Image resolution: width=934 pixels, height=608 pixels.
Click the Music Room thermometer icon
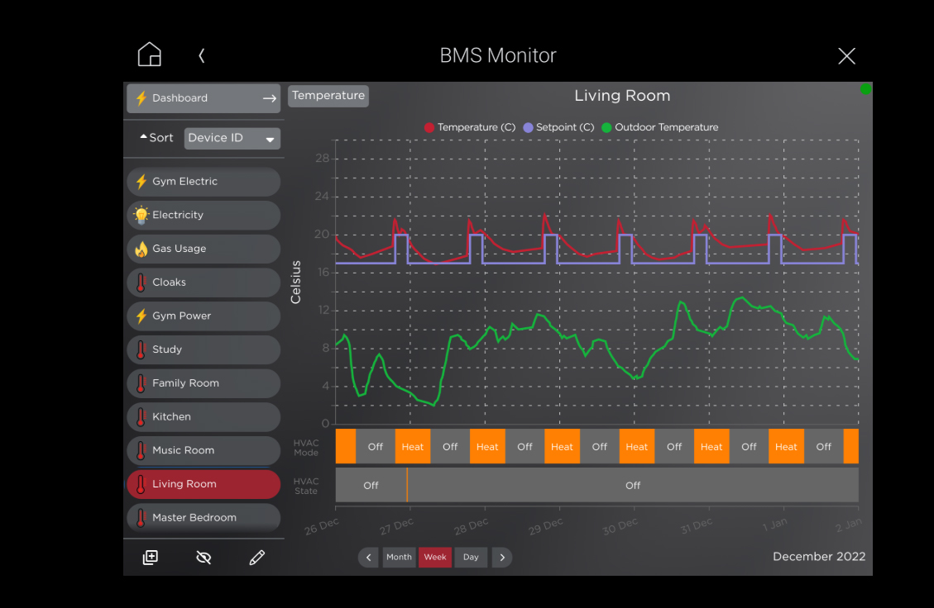coord(141,450)
